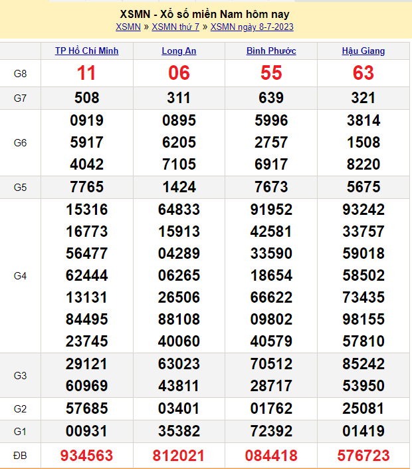Select the Long An column header link

coord(179,51)
